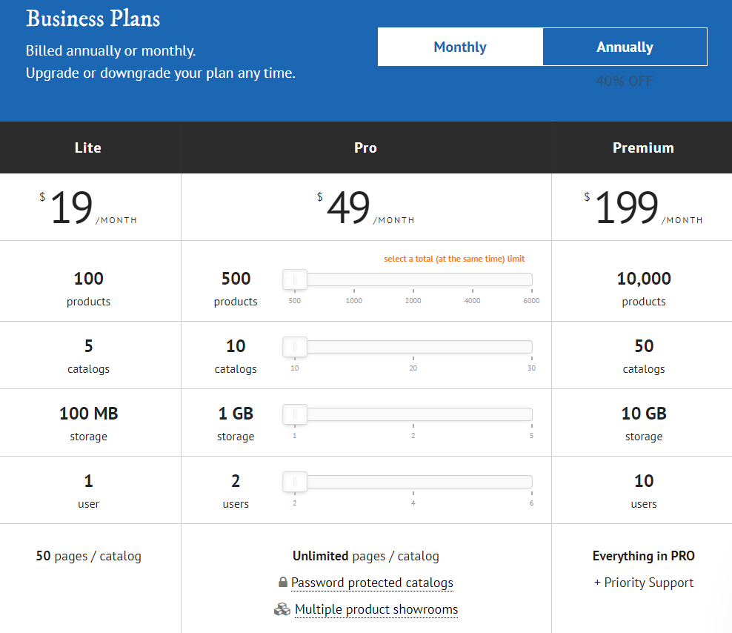Image resolution: width=732 pixels, height=633 pixels.
Task: Click the storage slider handle at 1
Action: [x=294, y=414]
